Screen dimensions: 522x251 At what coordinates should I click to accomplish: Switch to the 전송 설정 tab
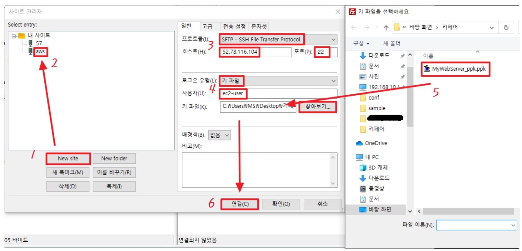coord(234,27)
